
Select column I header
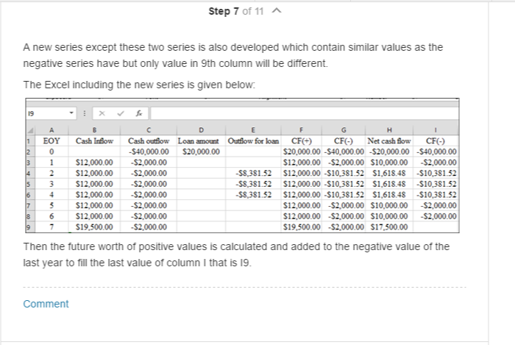tap(436, 130)
